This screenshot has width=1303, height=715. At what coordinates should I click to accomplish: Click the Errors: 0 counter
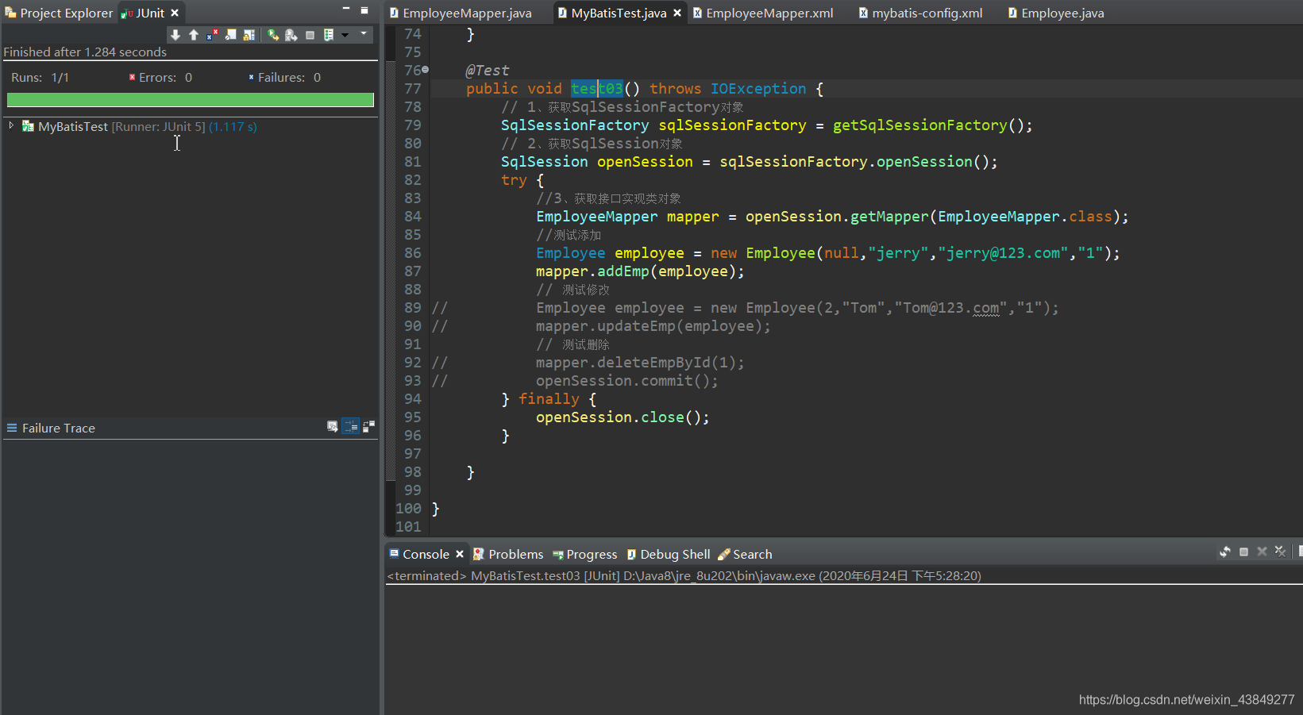pyautogui.click(x=160, y=77)
